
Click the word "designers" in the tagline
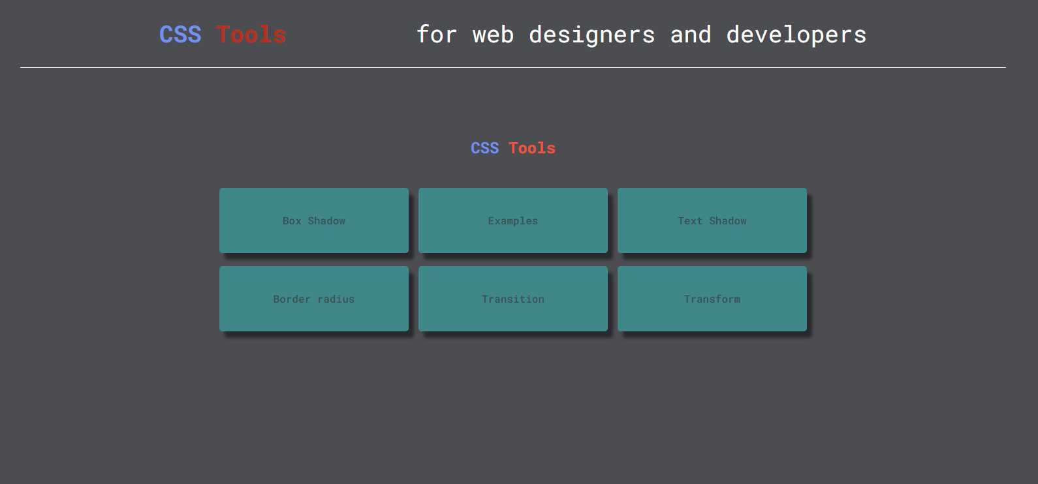tap(591, 35)
